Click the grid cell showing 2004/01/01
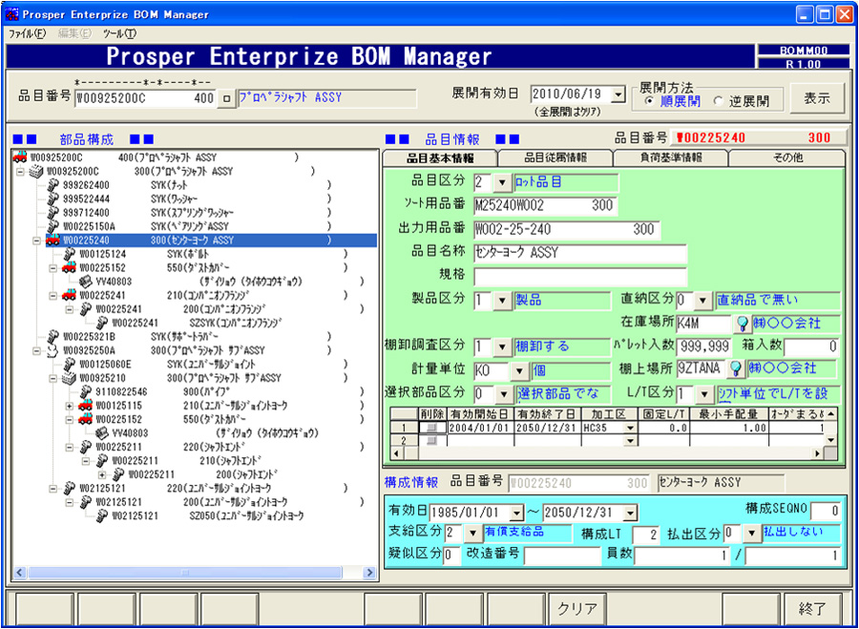This screenshot has width=859, height=629. point(480,429)
